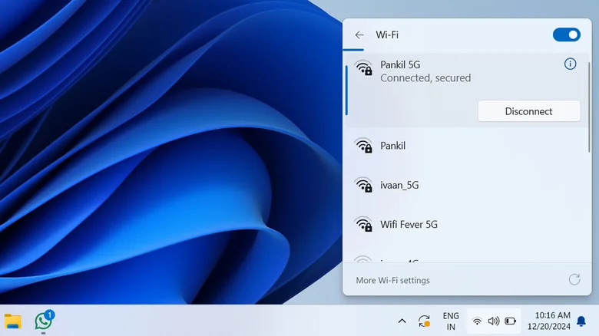Open the clock and date flyout
Screen dimensions: 599x336
click(552, 321)
